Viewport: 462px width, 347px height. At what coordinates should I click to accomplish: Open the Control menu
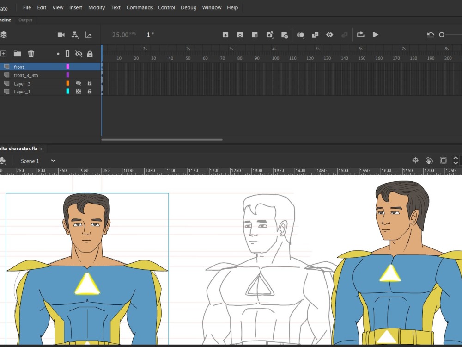pos(166,7)
